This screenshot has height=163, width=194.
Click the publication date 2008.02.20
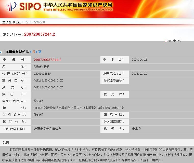point(139,74)
